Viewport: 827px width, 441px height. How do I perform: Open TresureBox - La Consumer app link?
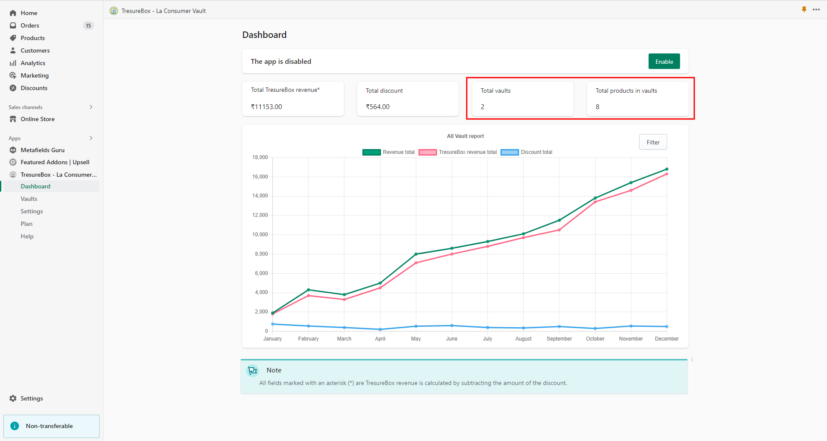pos(59,175)
